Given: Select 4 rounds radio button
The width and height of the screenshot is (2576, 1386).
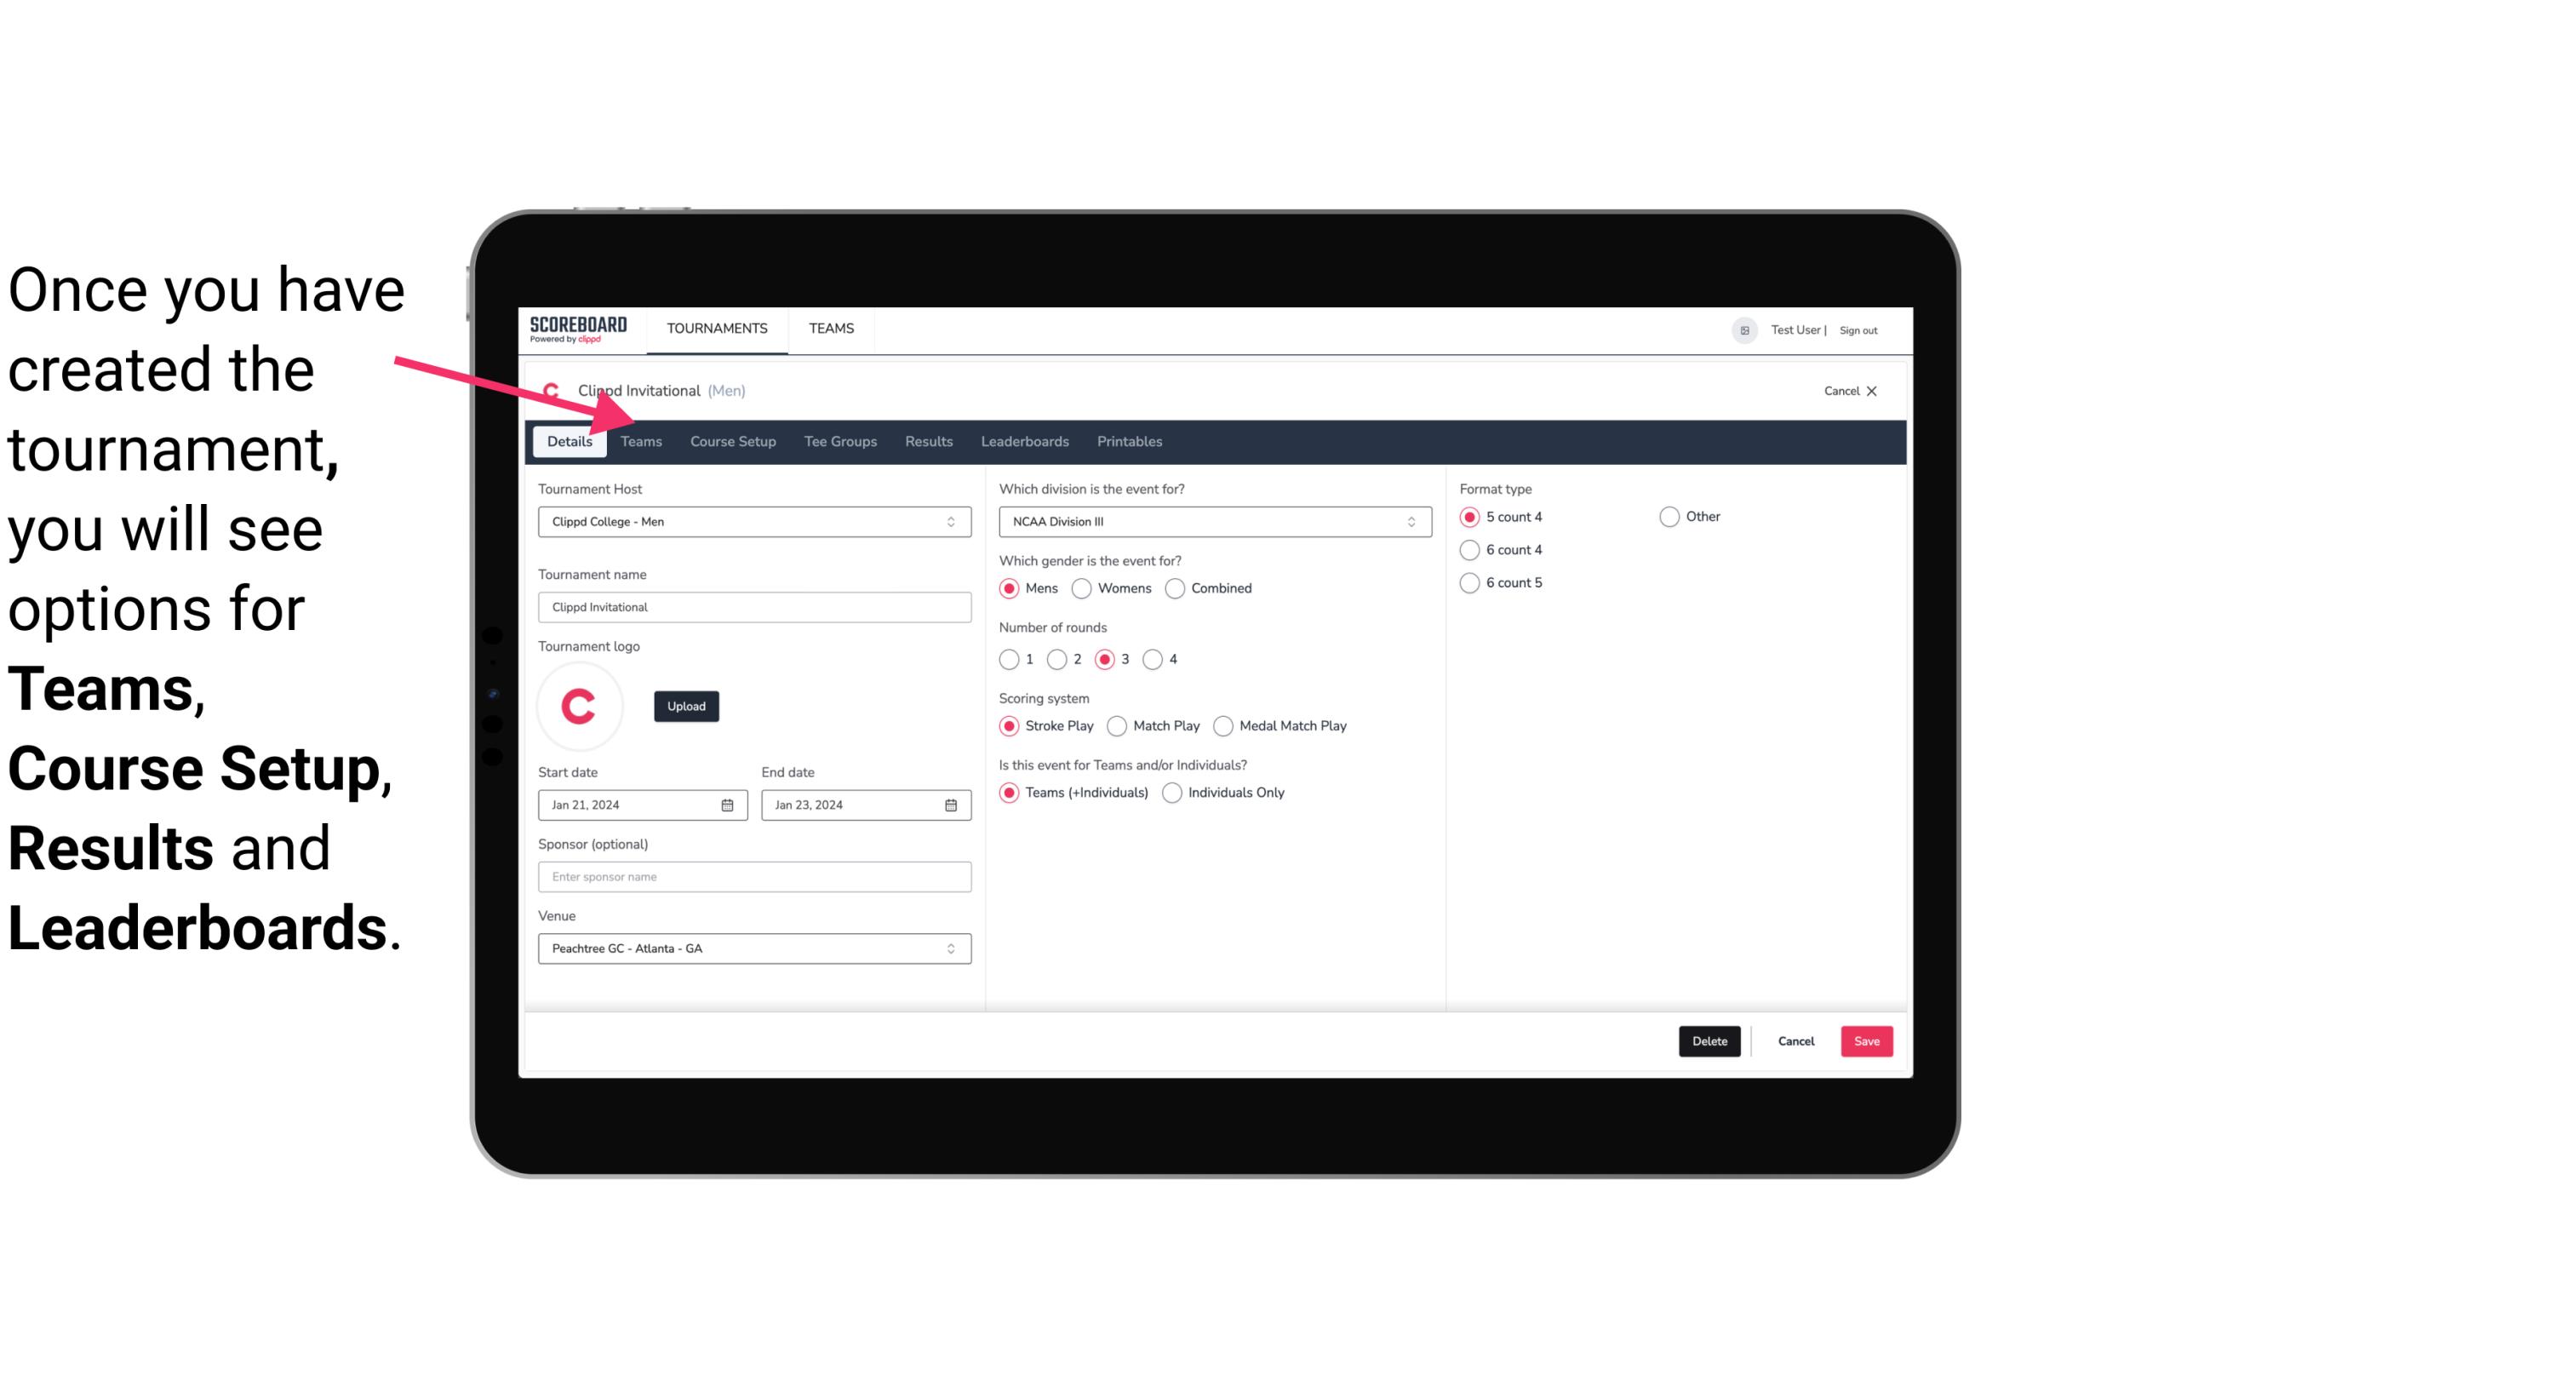Looking at the screenshot, I should (x=1153, y=659).
